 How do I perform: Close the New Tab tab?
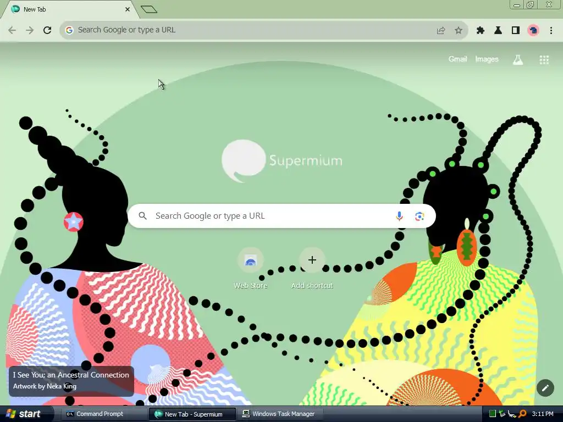click(128, 9)
